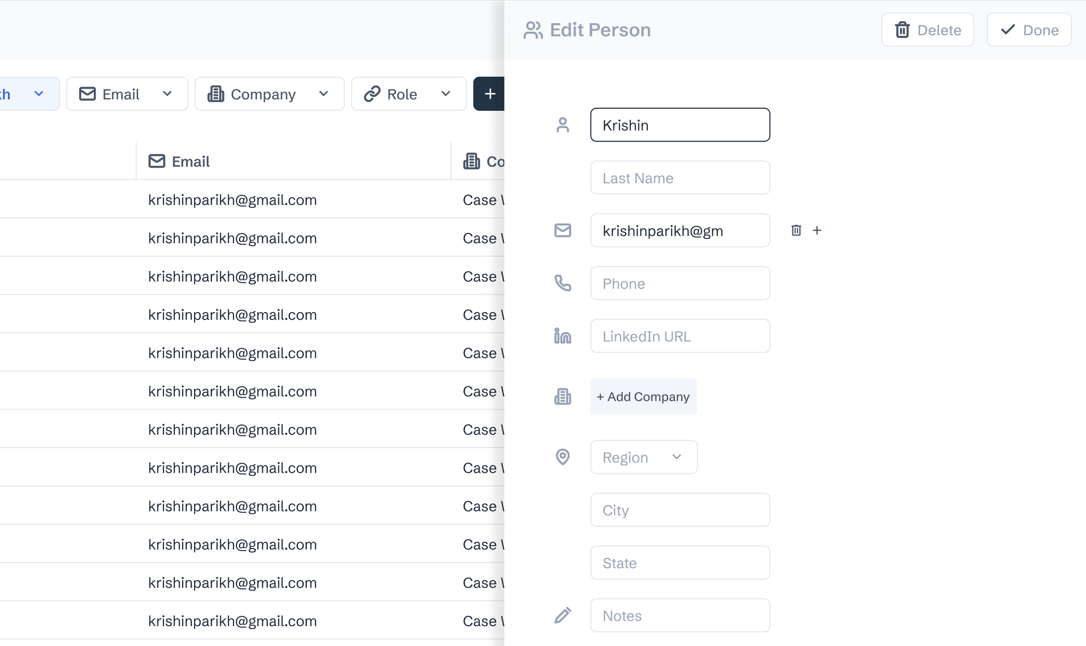Click the + Add Company button
The width and height of the screenshot is (1086, 646).
[643, 397]
